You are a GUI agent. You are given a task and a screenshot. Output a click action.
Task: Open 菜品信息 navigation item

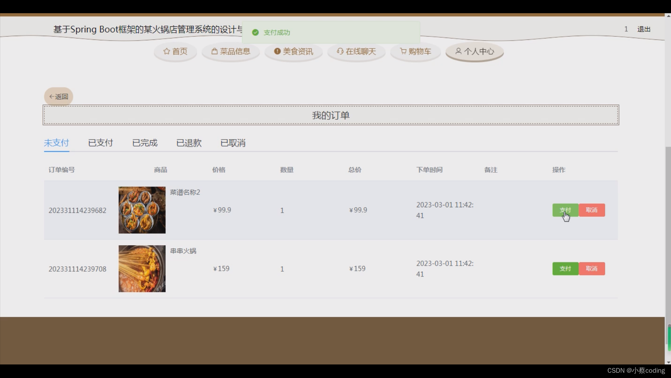[x=231, y=52]
